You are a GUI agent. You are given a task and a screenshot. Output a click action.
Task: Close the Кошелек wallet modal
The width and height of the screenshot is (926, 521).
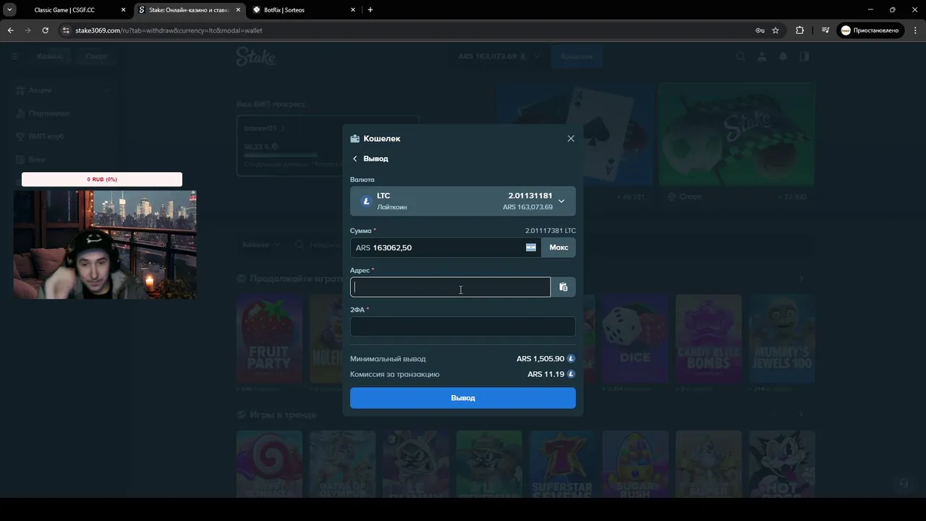[571, 138]
